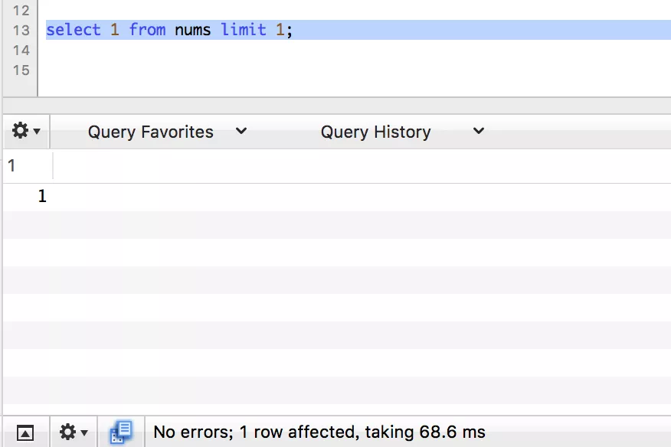Click the blue table document icon in status bar
The image size is (671, 447).
tap(121, 432)
